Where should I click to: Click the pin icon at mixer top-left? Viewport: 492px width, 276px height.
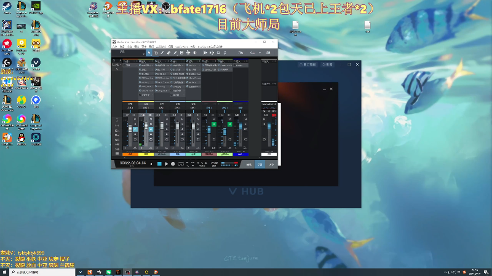tap(121, 60)
